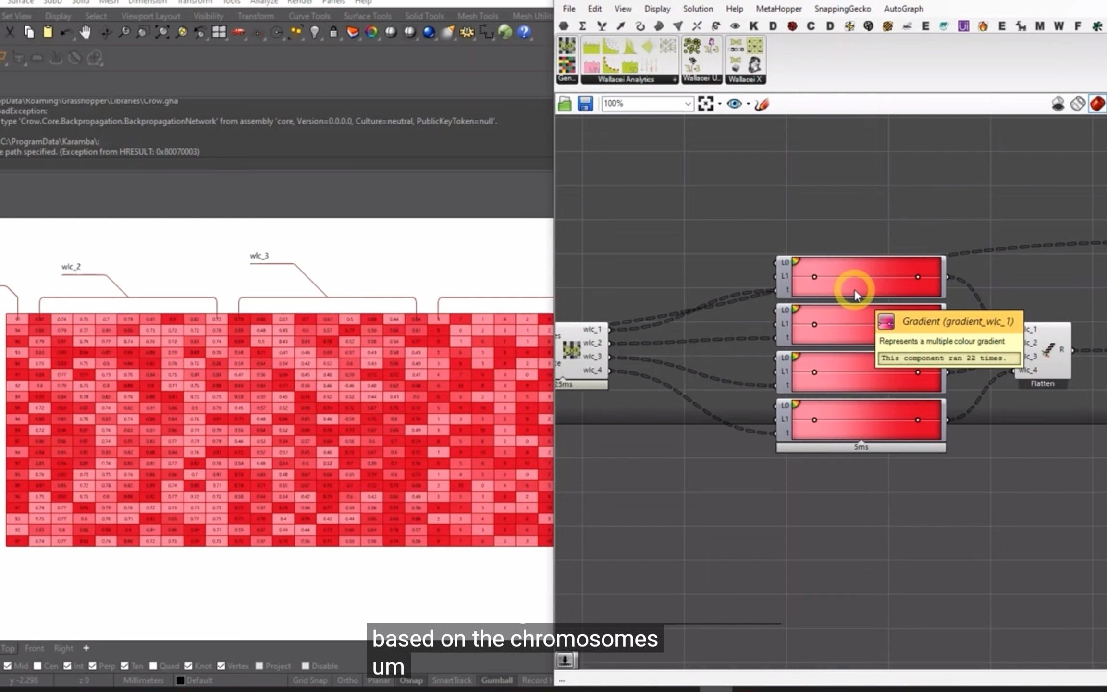Toggle the Quad osnap checkbox

click(153, 666)
